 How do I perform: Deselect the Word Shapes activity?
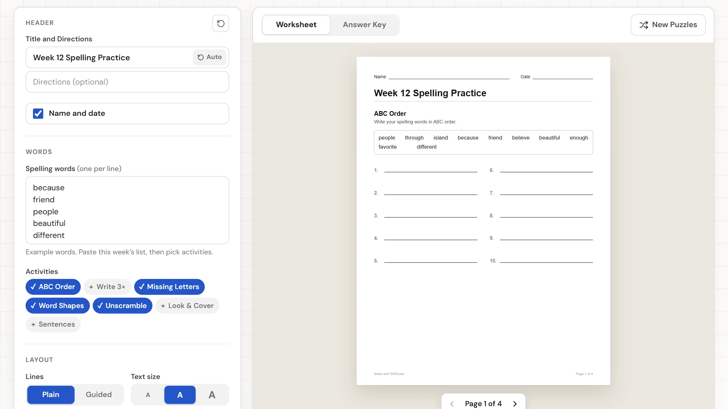point(58,306)
